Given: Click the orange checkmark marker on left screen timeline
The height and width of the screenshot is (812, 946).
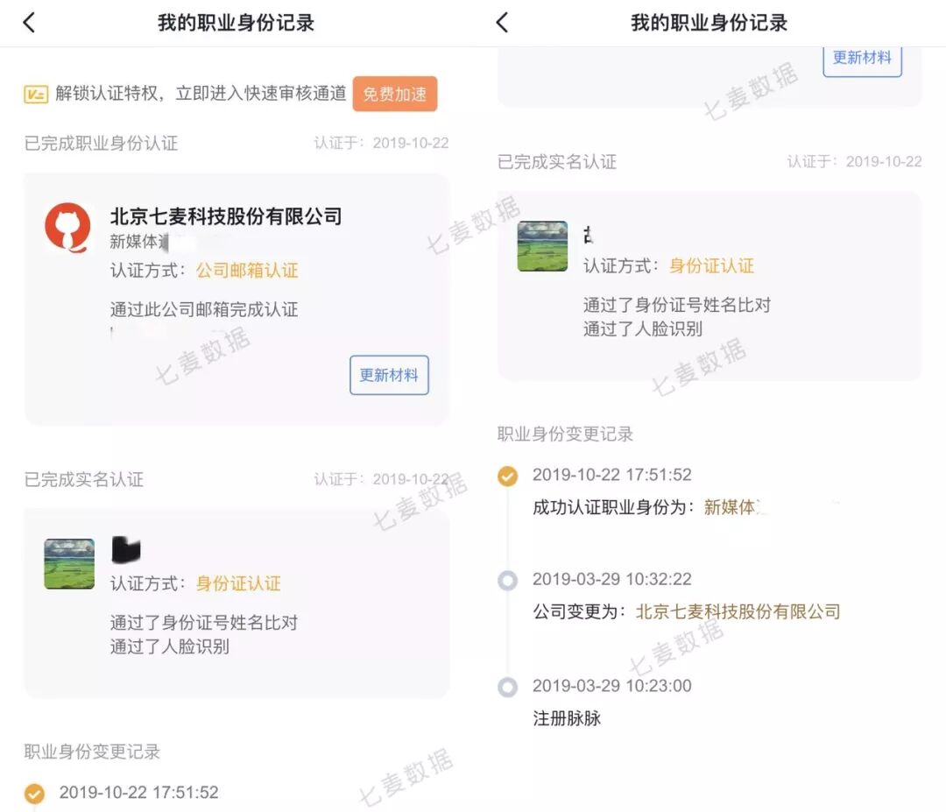Looking at the screenshot, I should pyautogui.click(x=34, y=794).
